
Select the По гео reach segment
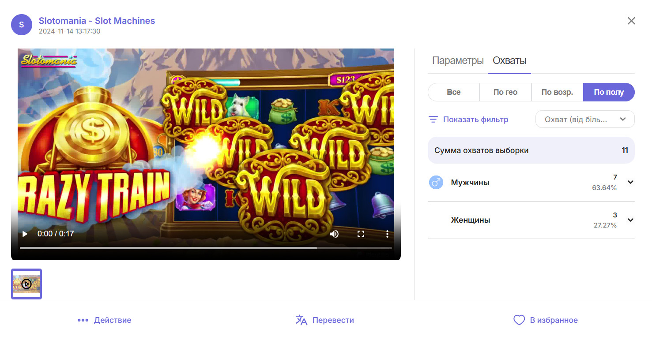point(505,92)
